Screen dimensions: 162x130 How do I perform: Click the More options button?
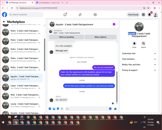pos(100,37)
